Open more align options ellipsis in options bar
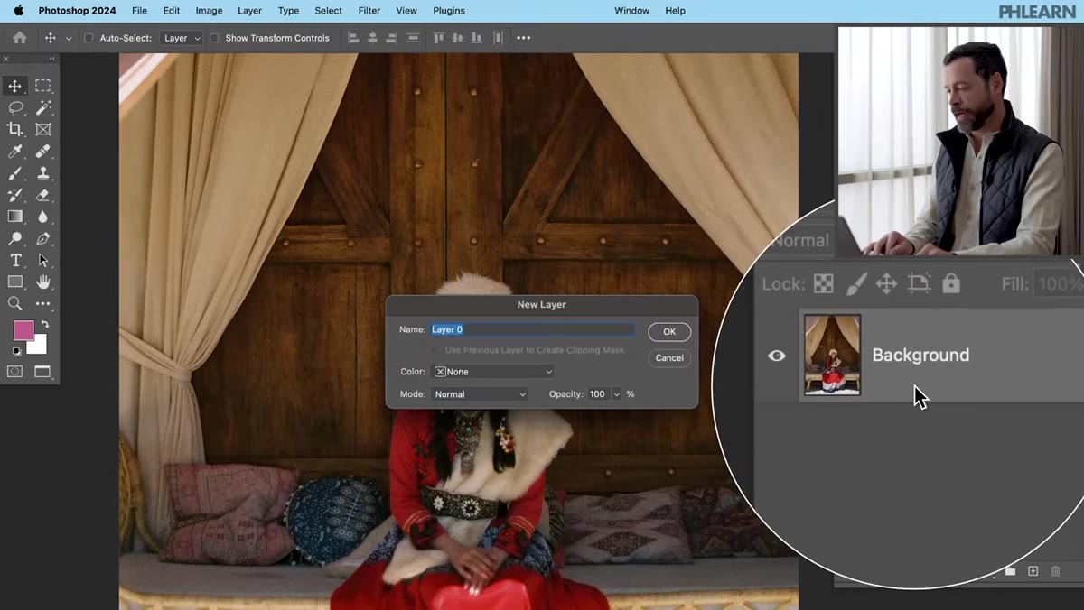Image resolution: width=1084 pixels, height=610 pixels. 523,38
